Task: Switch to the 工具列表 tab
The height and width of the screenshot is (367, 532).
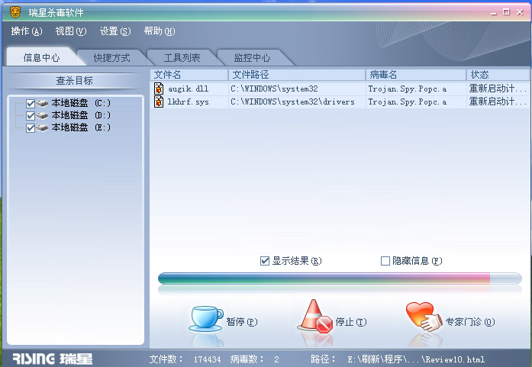Action: tap(182, 58)
